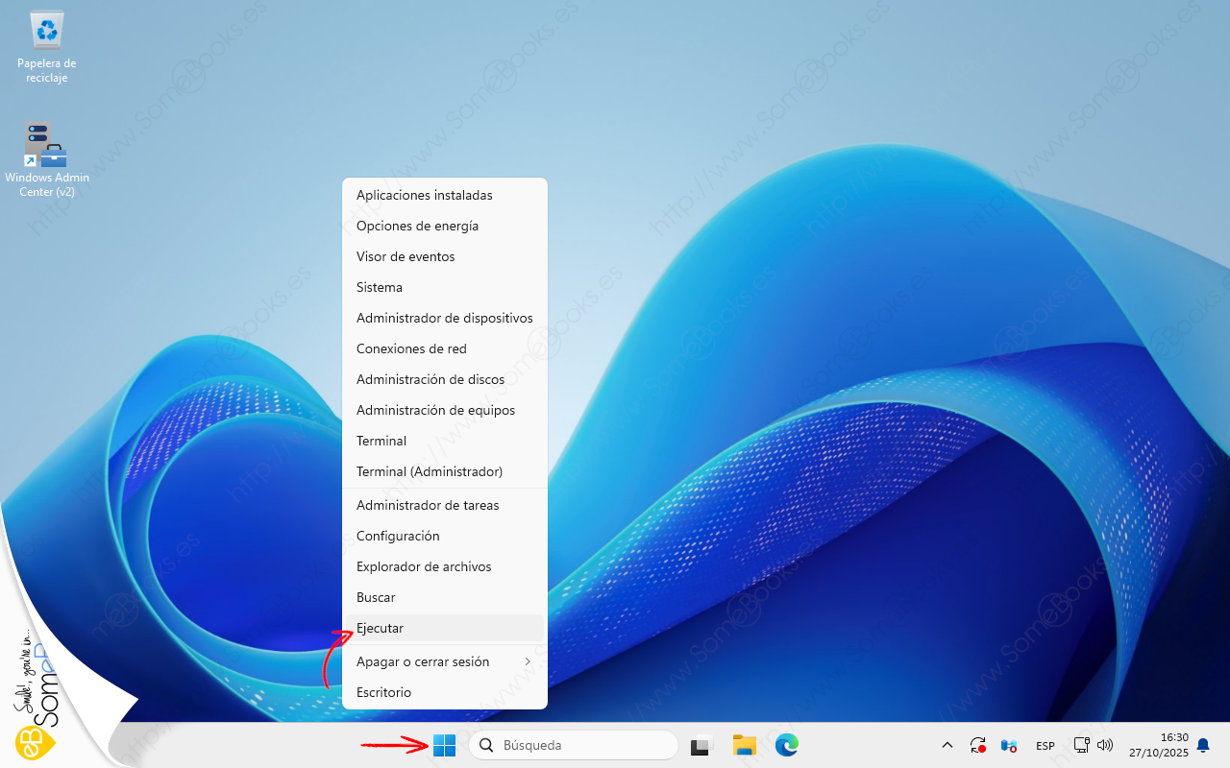Switch the ESP input language indicator
Viewport: 1230px width, 768px height.
tap(1045, 746)
